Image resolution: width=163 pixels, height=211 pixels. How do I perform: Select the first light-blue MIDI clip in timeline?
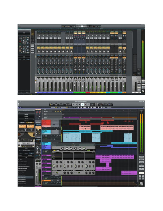click(72, 137)
